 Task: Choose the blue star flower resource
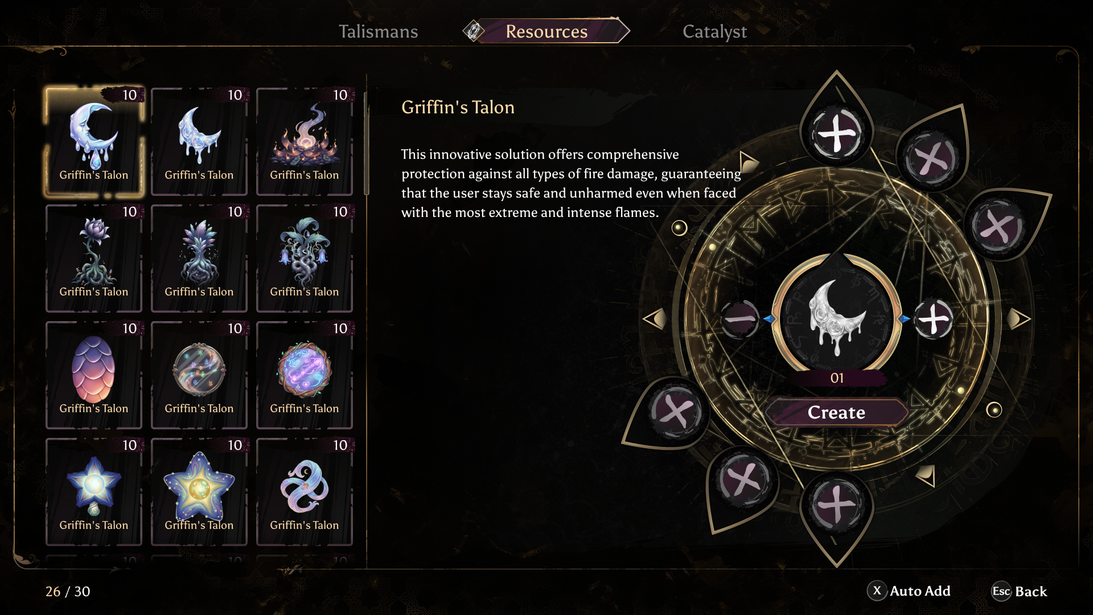click(x=94, y=492)
